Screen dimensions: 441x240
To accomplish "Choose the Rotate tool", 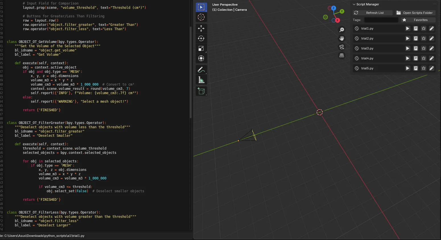I will [201, 38].
